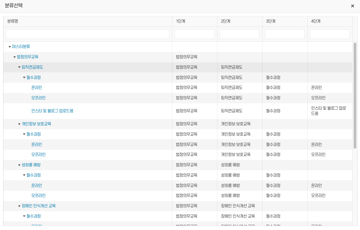Collapse 필수과정 arrow under 성희롱 예방
This screenshot has height=230, width=360.
[x=24, y=175]
